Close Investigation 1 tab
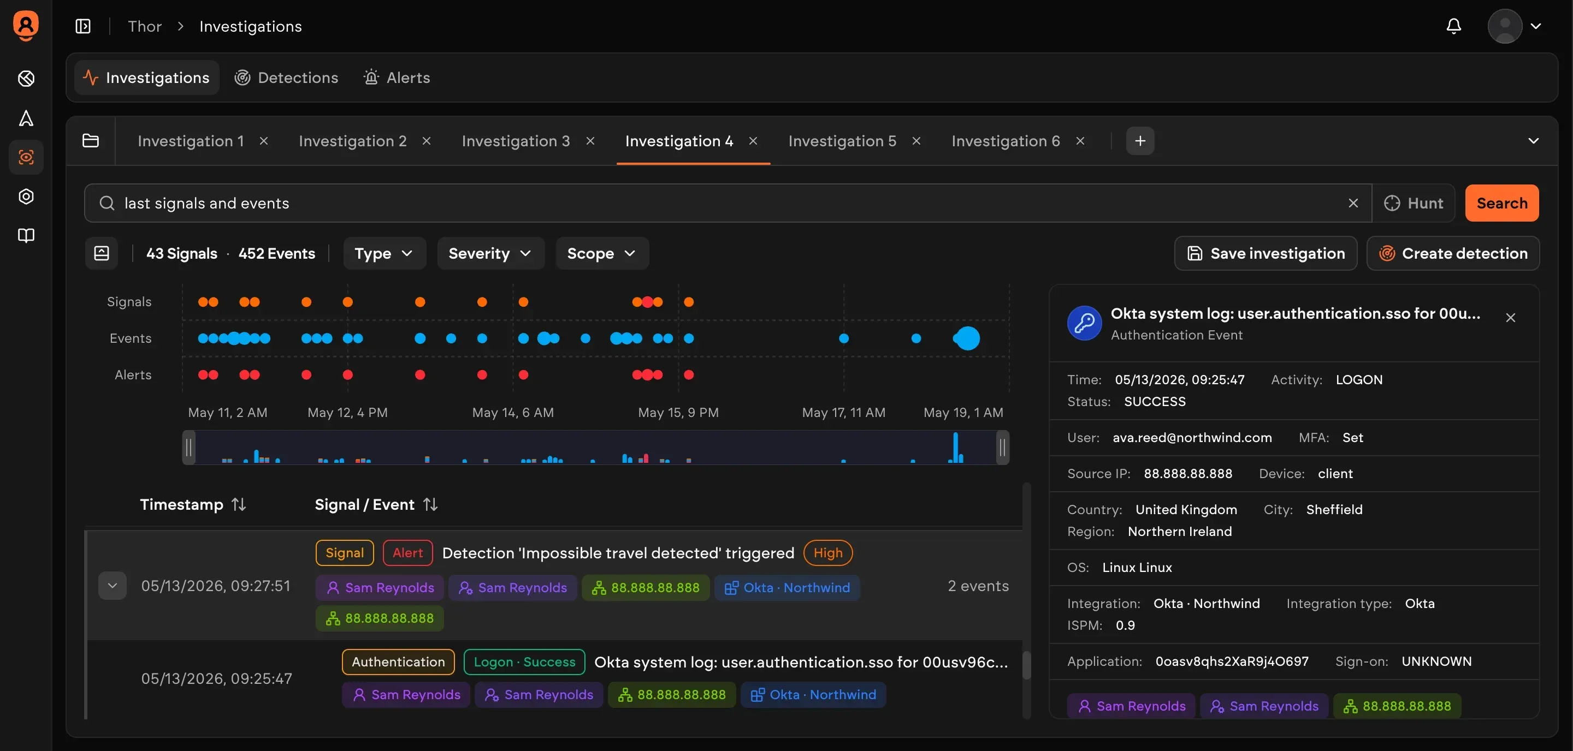Image resolution: width=1573 pixels, height=751 pixels. (x=264, y=141)
